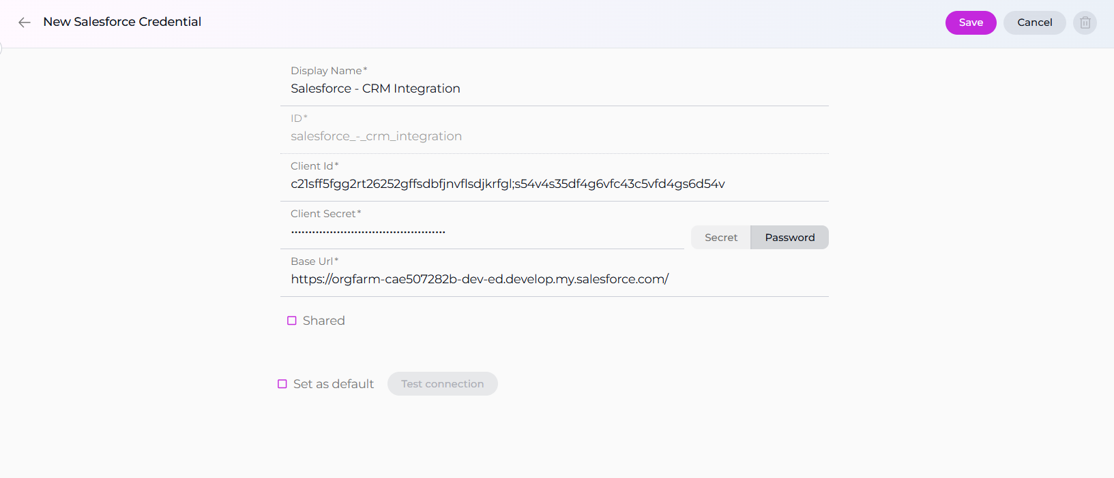Edit the Base Url salesforce address
The height and width of the screenshot is (478, 1114).
point(480,279)
